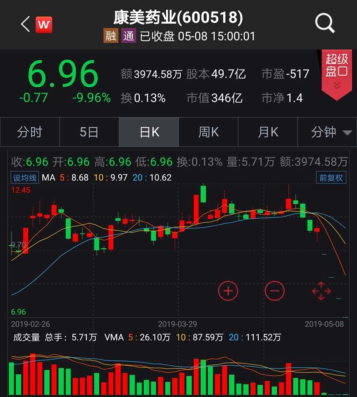
Task: Tap the chart date 2019-02-26
Action: click(30, 324)
